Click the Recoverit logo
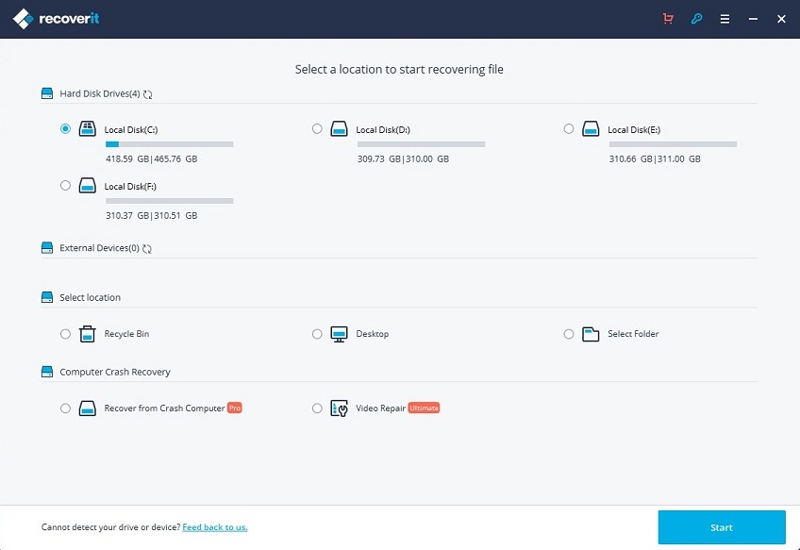 pos(56,19)
